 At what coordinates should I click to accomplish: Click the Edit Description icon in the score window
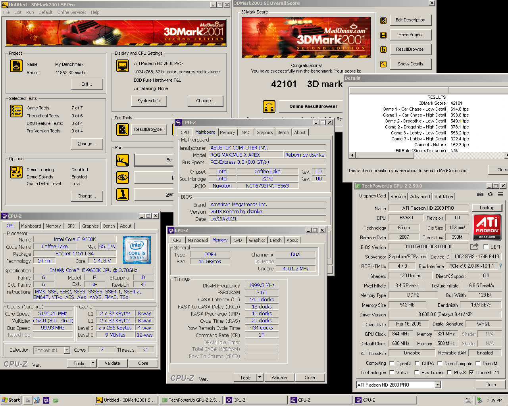pos(383,21)
